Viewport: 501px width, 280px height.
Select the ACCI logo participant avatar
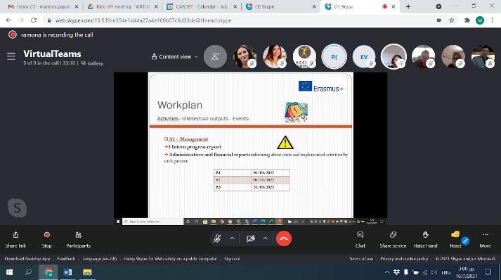304,57
